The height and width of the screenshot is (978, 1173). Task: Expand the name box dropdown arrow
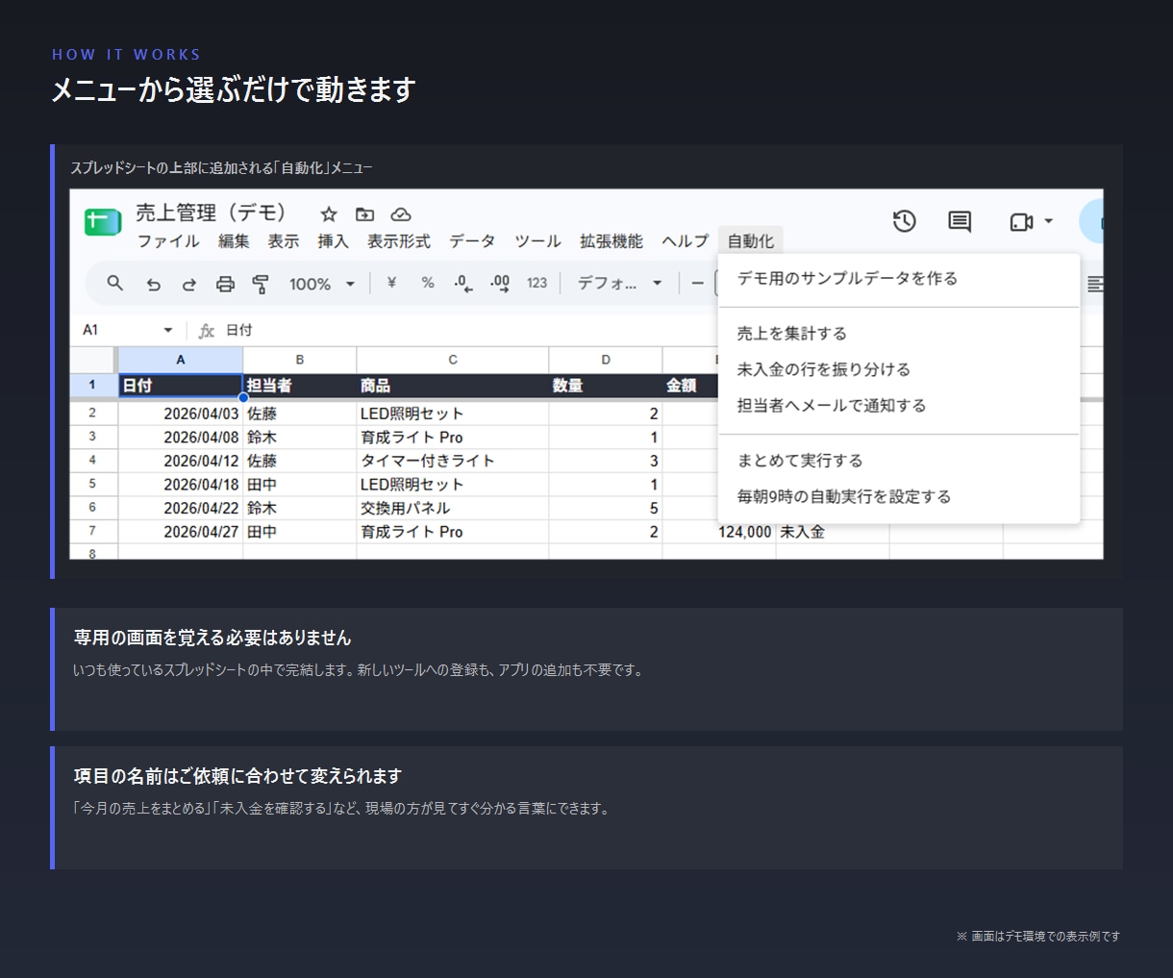(168, 330)
